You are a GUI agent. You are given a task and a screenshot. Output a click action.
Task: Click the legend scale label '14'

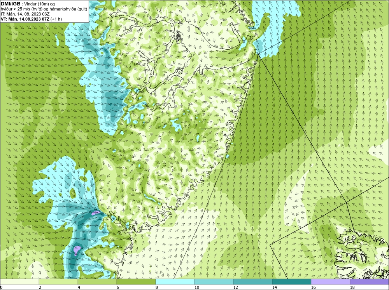pos(275,287)
